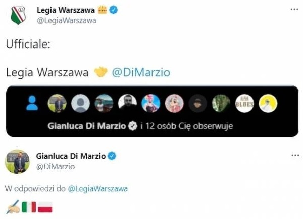Click the handshake emoji in tweet
This screenshot has width=303, height=219.
tap(100, 72)
